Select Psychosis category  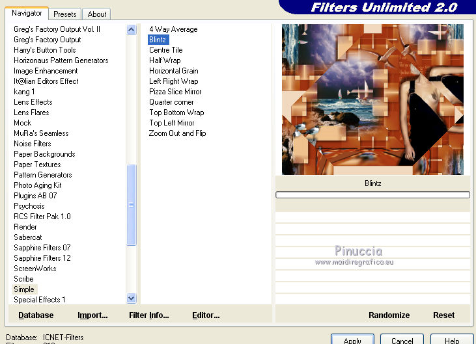pyautogui.click(x=29, y=206)
